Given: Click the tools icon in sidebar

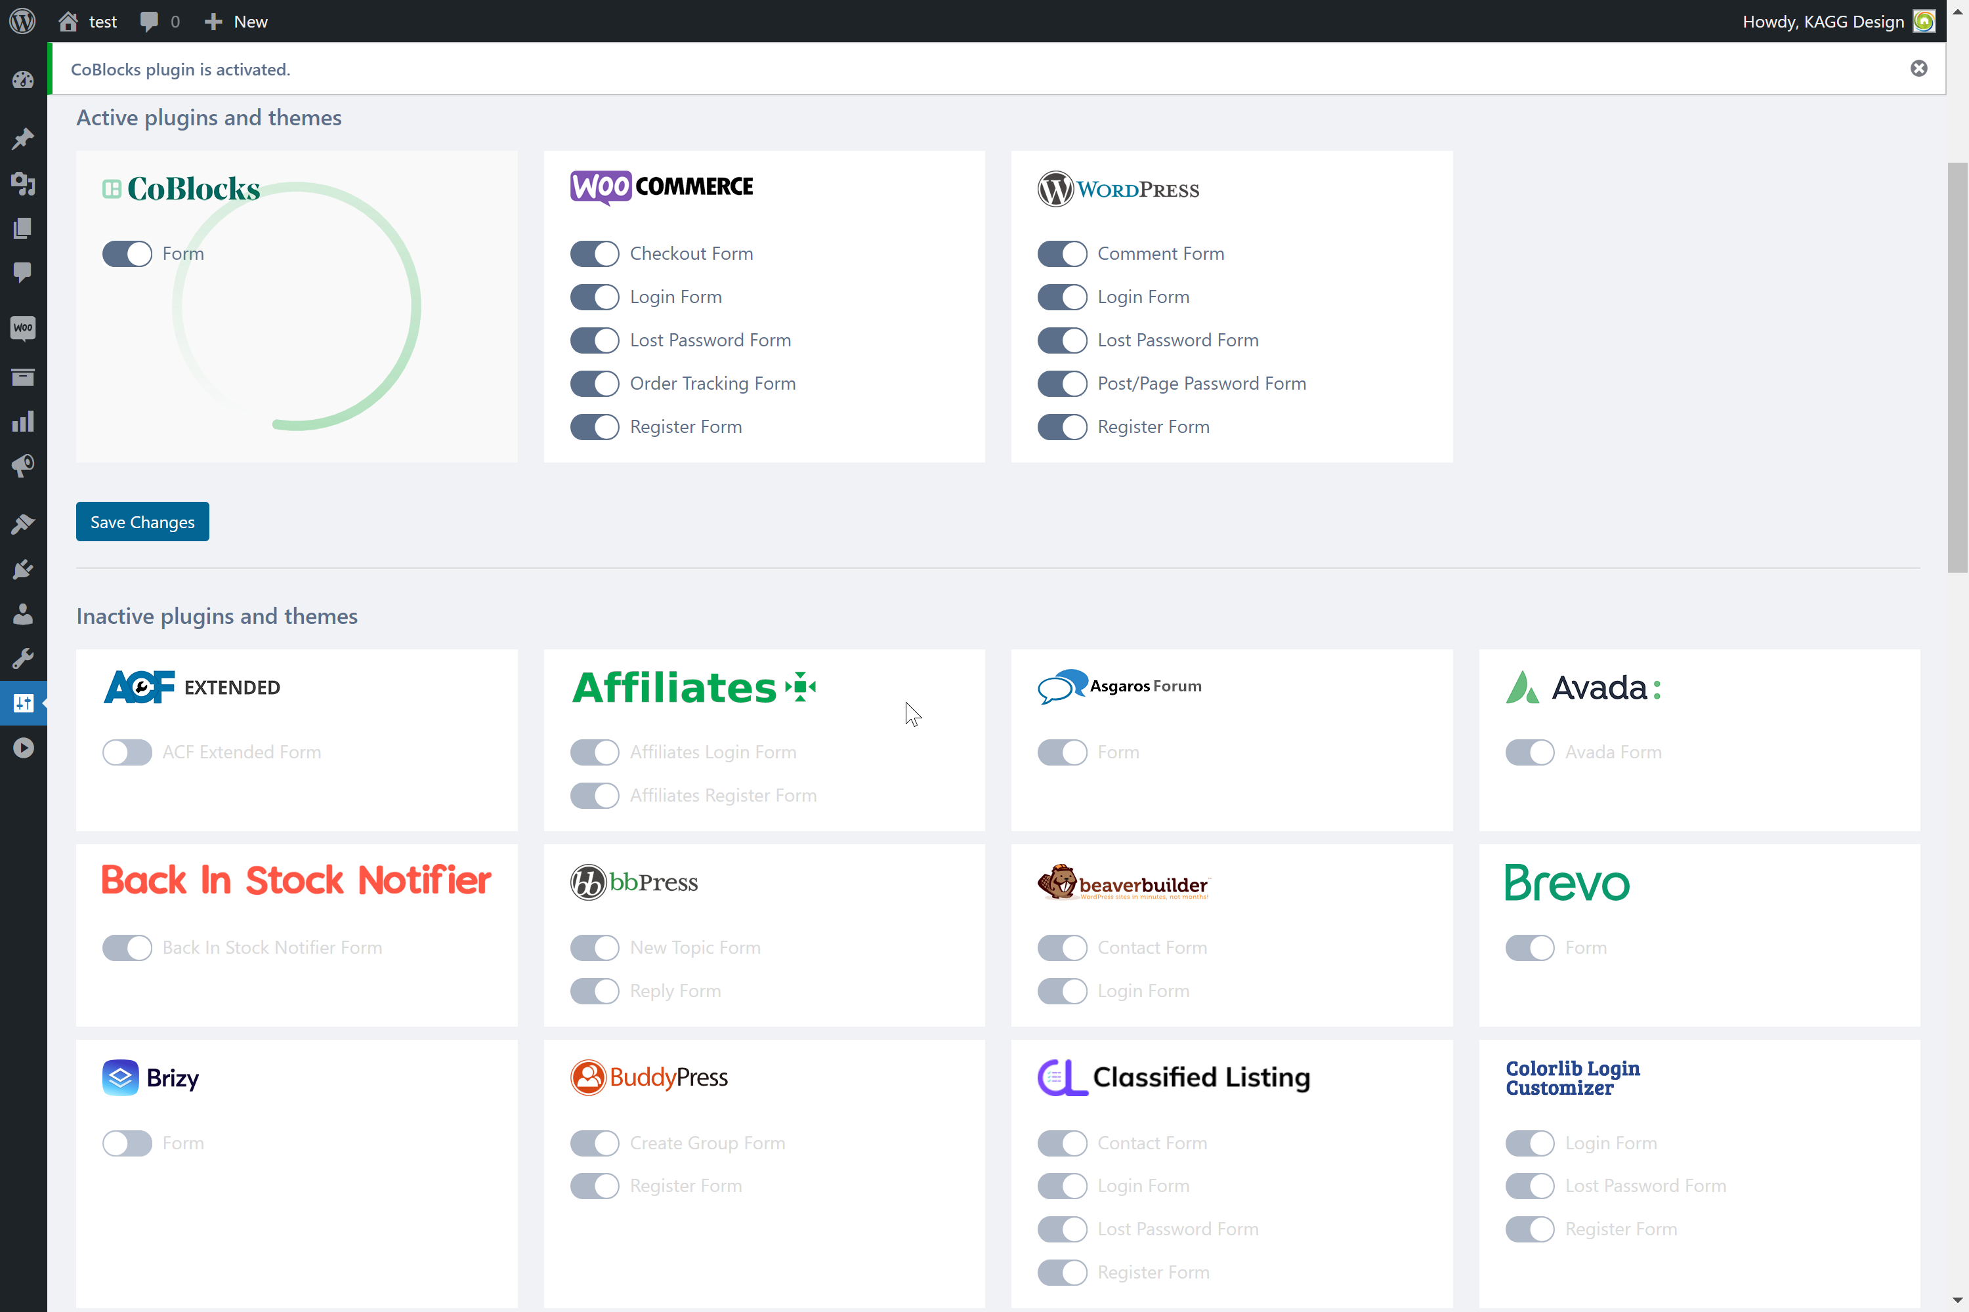Looking at the screenshot, I should (22, 657).
